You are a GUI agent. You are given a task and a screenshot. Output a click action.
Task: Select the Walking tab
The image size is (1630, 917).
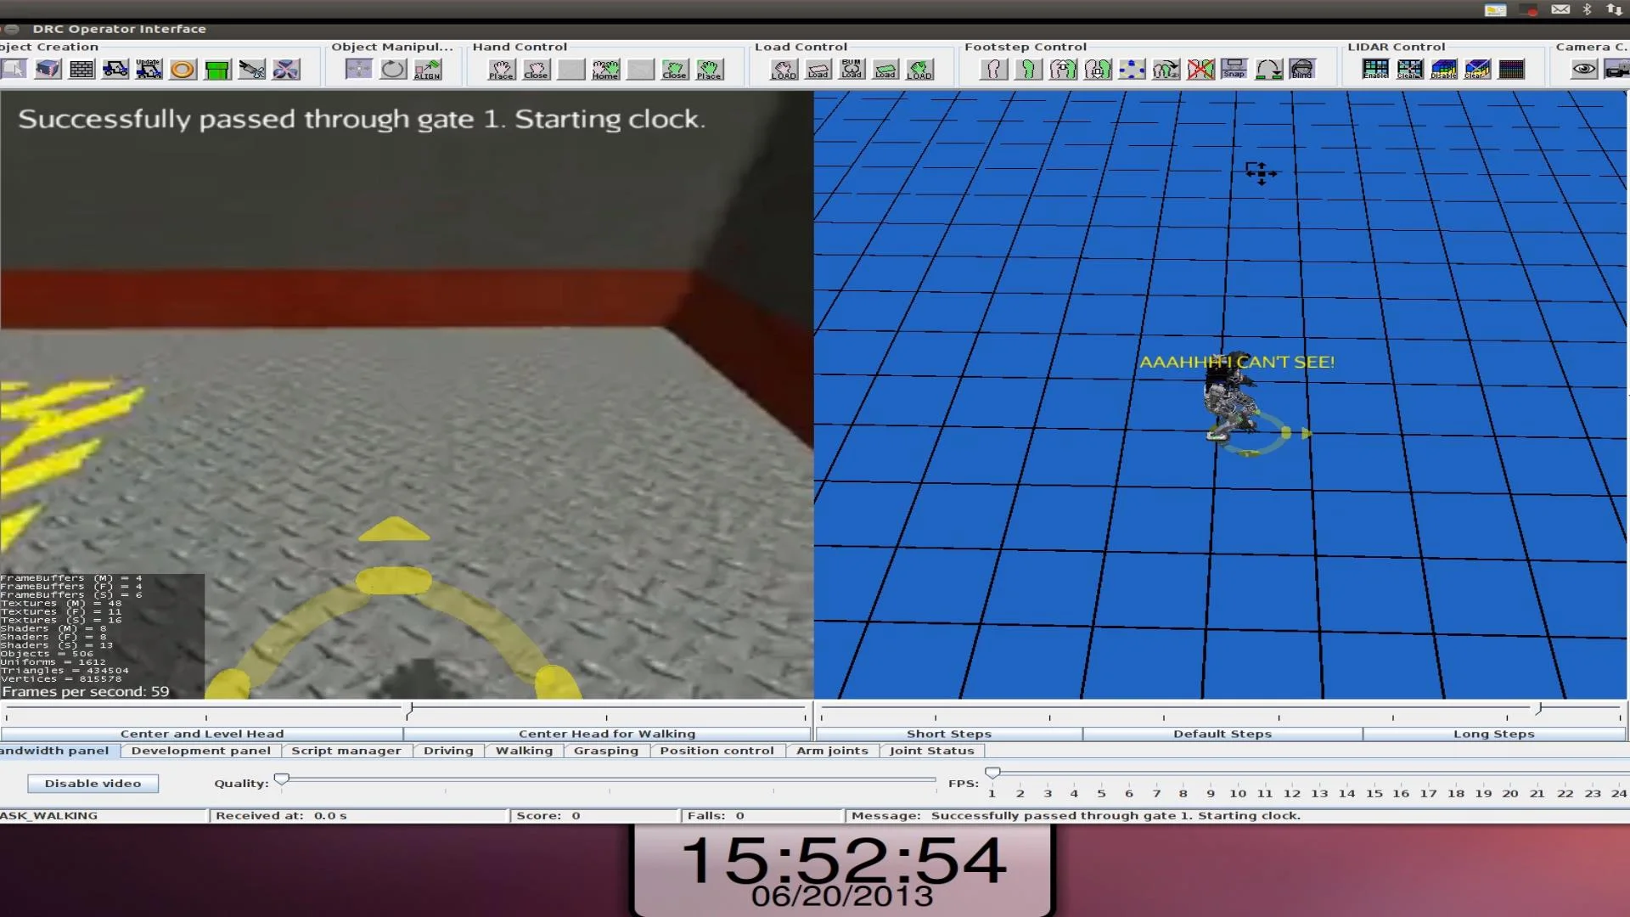[524, 751]
